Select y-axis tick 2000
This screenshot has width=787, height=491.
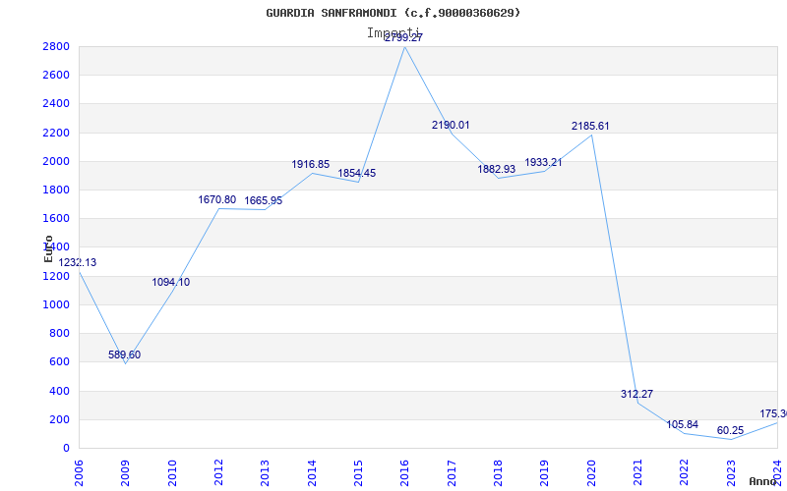pos(56,161)
